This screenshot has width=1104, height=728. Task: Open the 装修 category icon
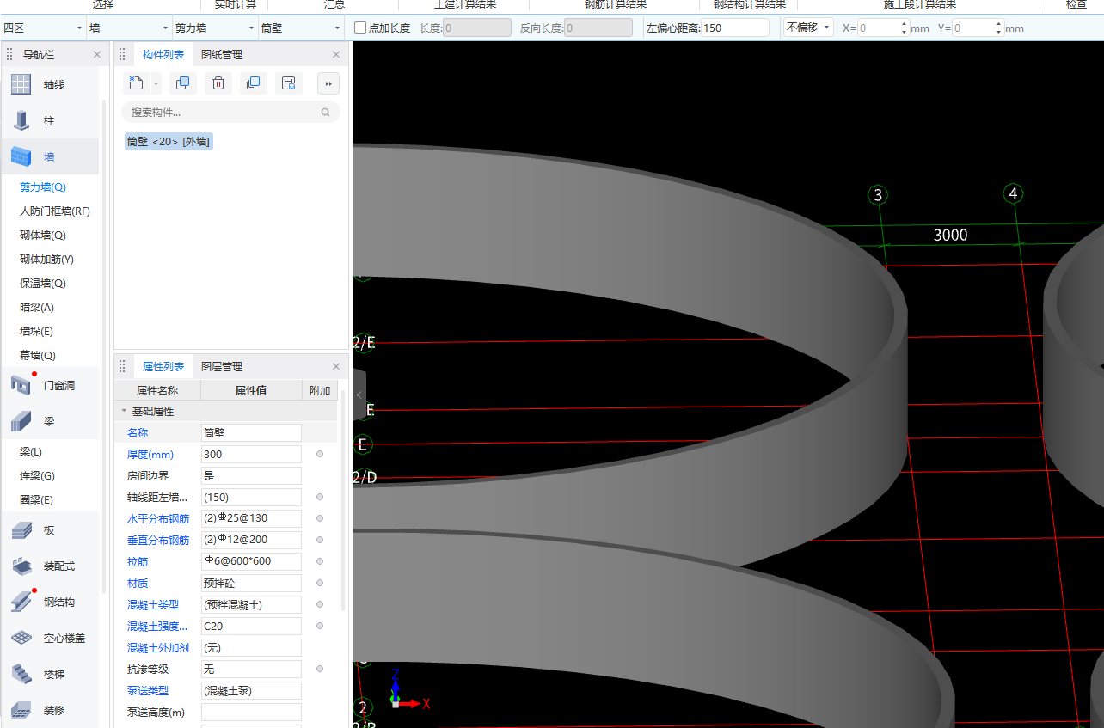(x=21, y=710)
